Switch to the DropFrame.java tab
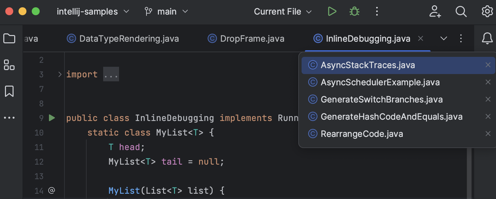The image size is (496, 199). point(252,38)
